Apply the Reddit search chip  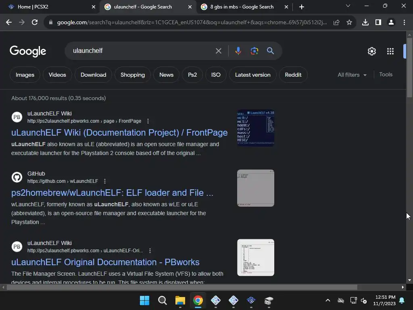pyautogui.click(x=293, y=75)
